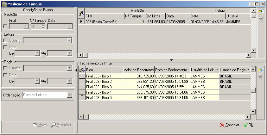Click the add-record icon beside Medição grid
The image size is (267, 135).
[x=261, y=12]
